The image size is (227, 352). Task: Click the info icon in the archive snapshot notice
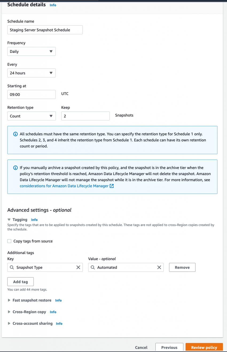click(x=15, y=167)
